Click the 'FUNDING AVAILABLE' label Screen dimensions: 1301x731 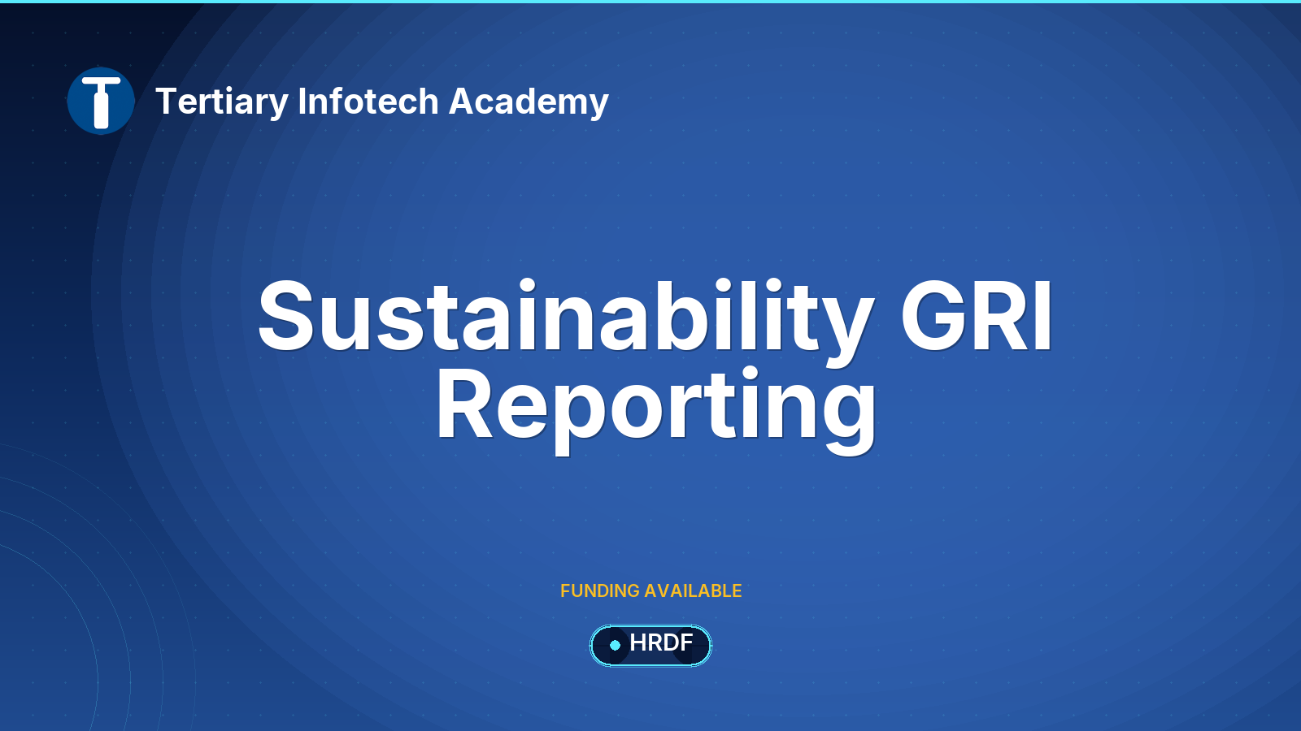click(650, 590)
